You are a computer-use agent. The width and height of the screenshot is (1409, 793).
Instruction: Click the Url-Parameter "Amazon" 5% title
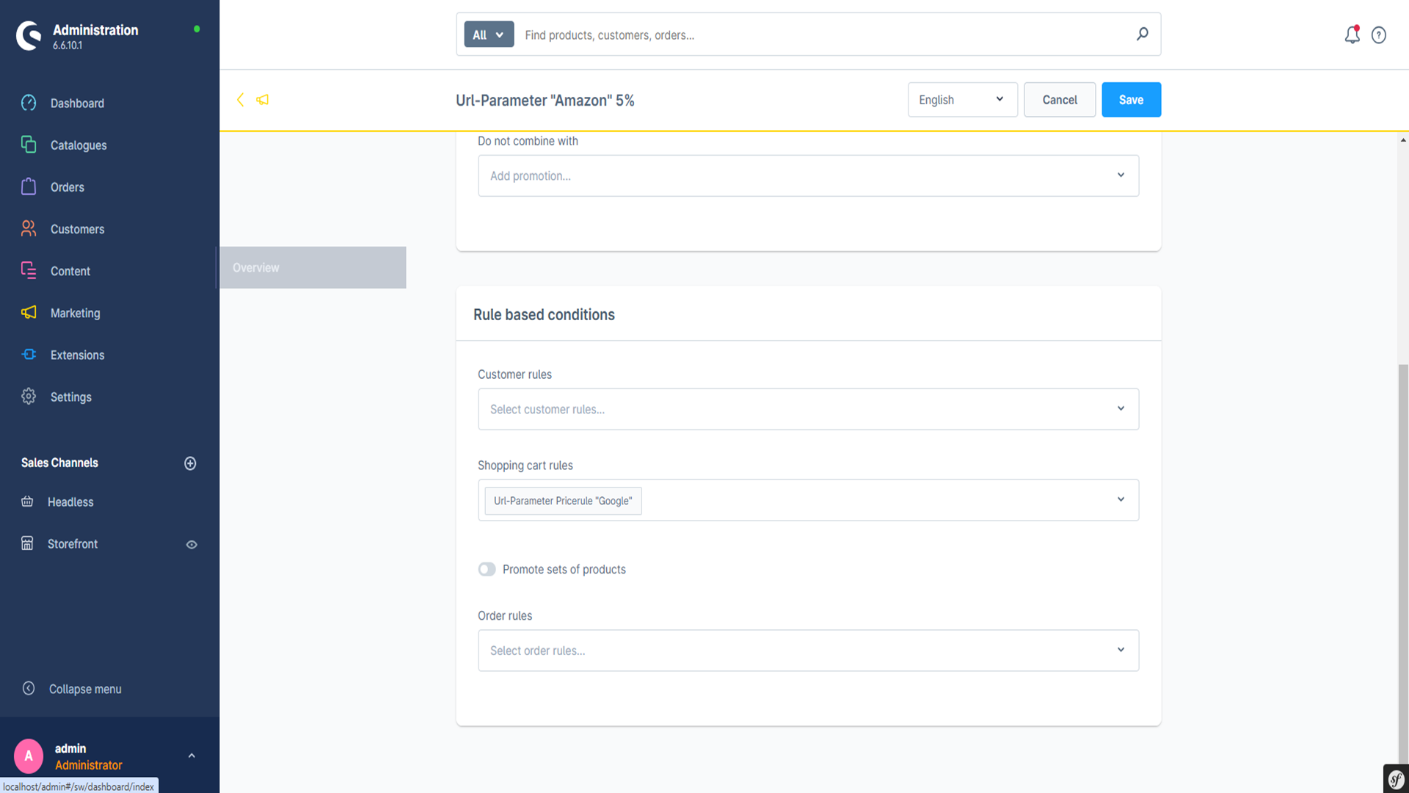tap(545, 100)
